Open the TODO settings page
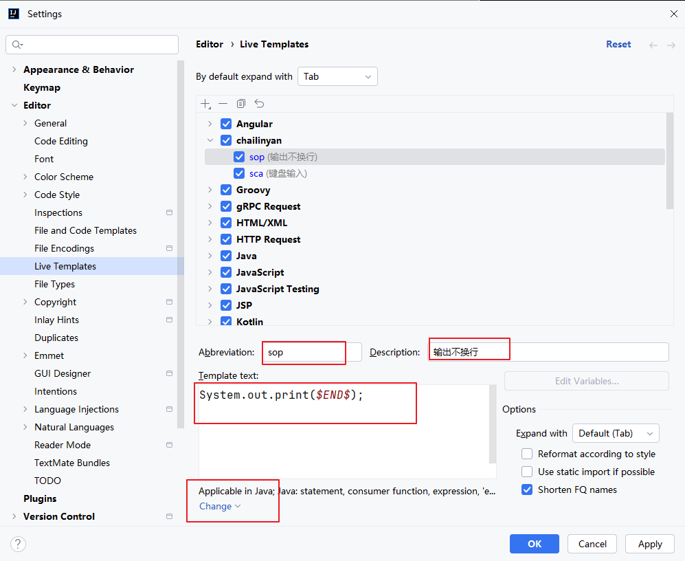This screenshot has width=685, height=561. pos(47,481)
